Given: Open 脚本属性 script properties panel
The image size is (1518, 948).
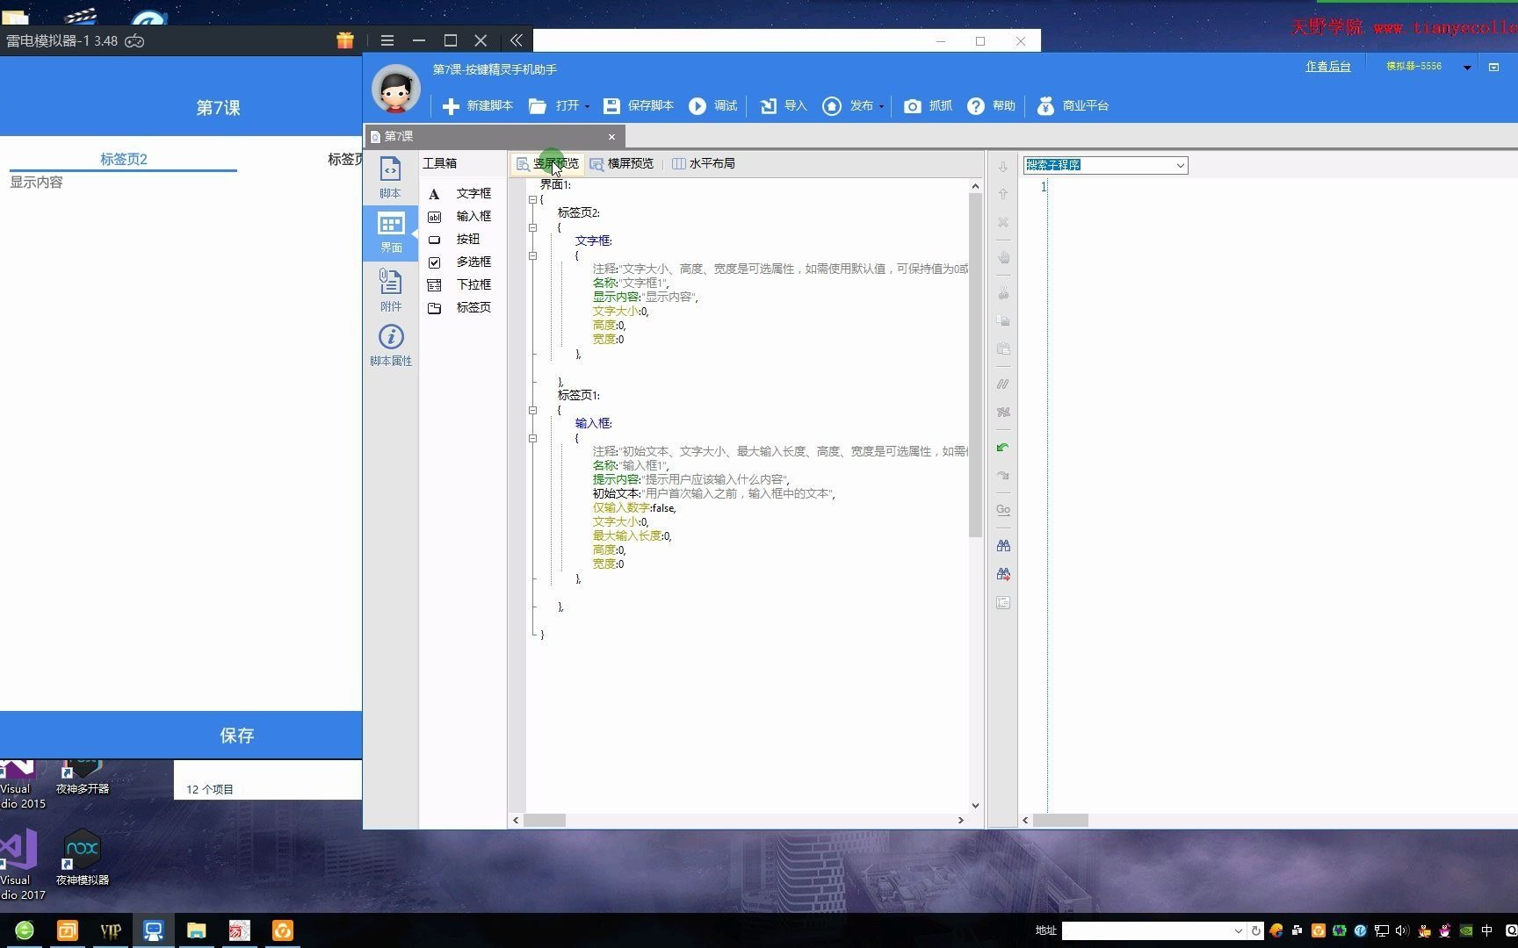Looking at the screenshot, I should pyautogui.click(x=390, y=345).
